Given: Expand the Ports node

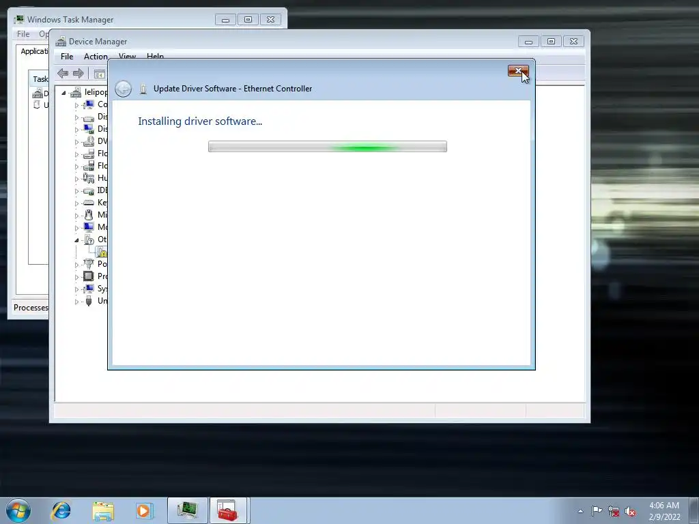Looking at the screenshot, I should [76, 265].
